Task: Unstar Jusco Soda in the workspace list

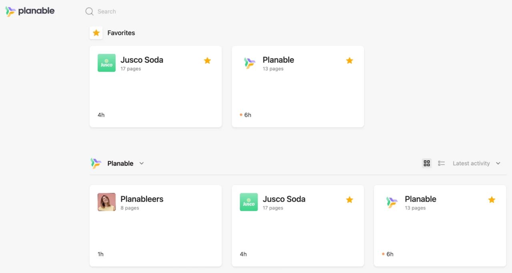Action: (349, 199)
